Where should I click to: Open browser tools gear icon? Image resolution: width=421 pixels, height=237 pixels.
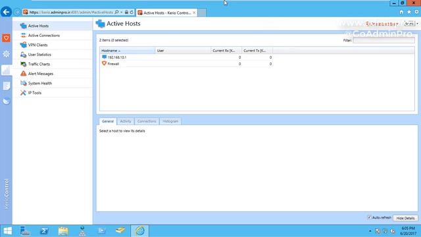[x=416, y=12]
